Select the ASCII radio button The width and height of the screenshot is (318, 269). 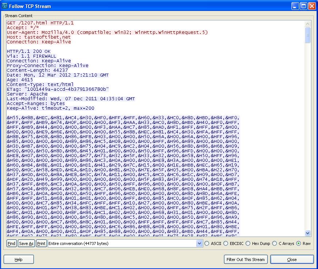207,243
